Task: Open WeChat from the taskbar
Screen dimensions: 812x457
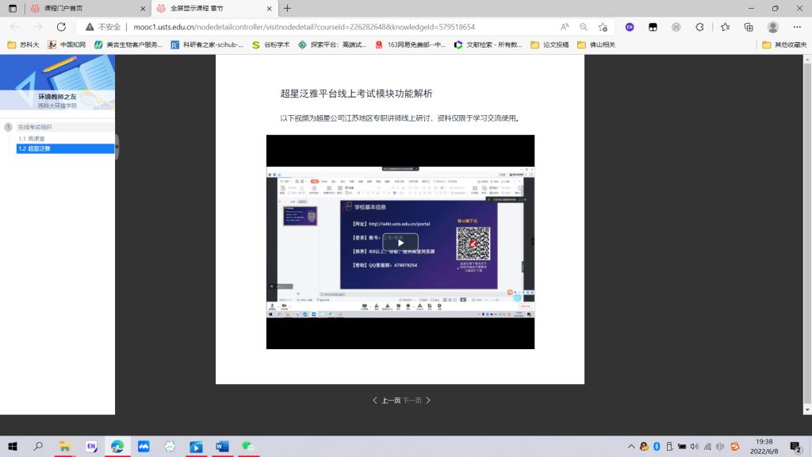Action: coord(248,446)
